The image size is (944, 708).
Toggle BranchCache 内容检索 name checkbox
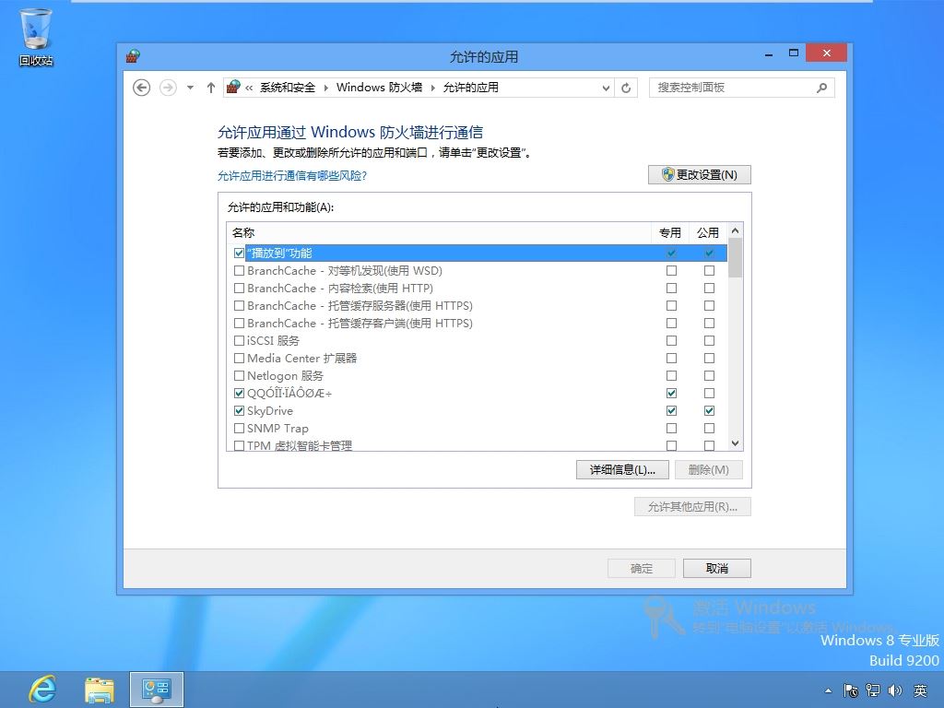pyautogui.click(x=239, y=288)
